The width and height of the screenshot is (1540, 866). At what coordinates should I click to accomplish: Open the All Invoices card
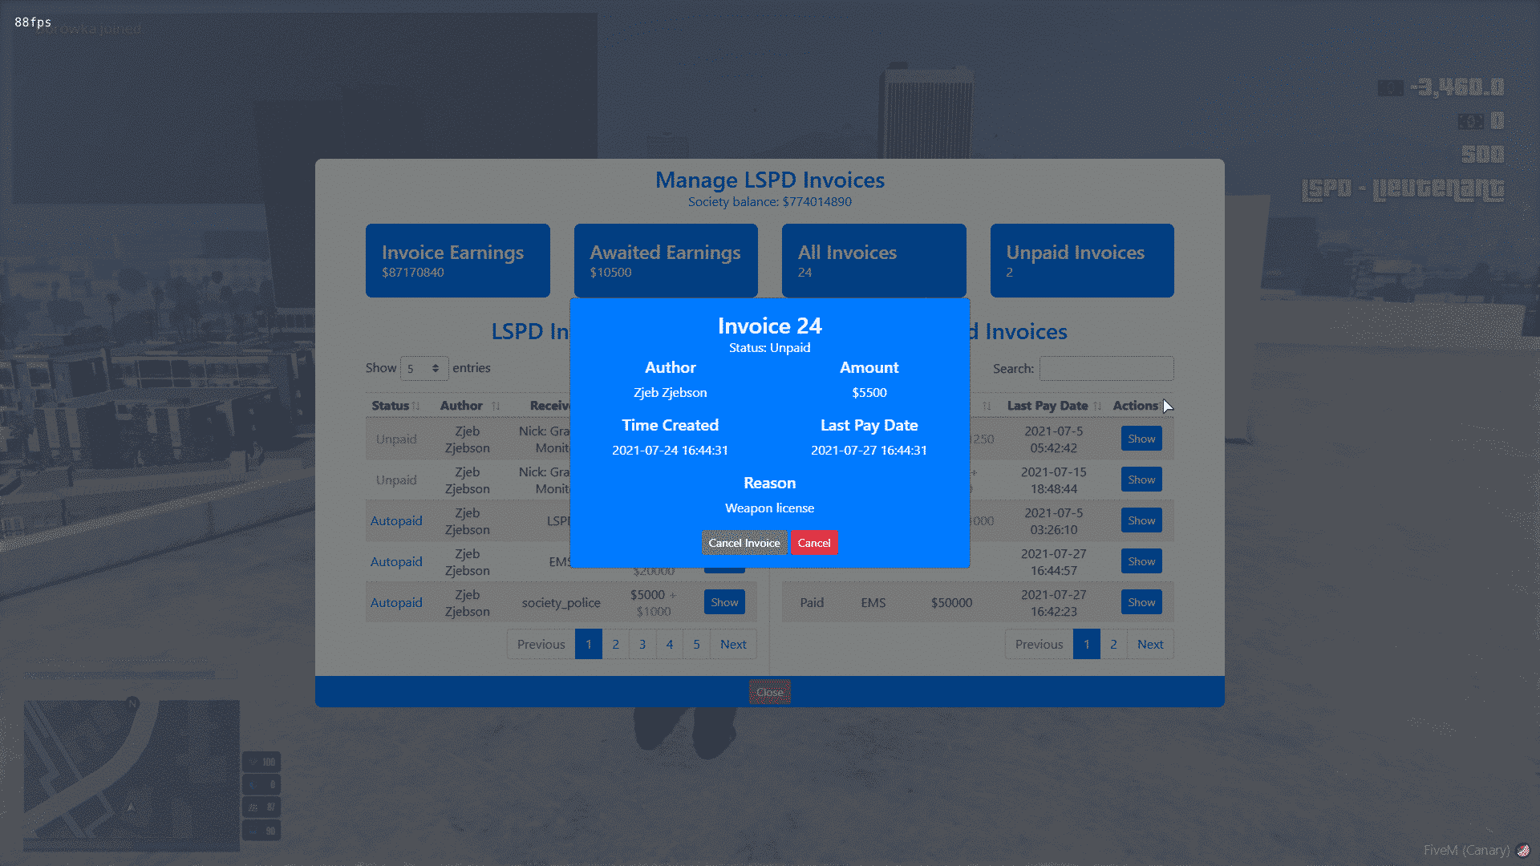(873, 261)
